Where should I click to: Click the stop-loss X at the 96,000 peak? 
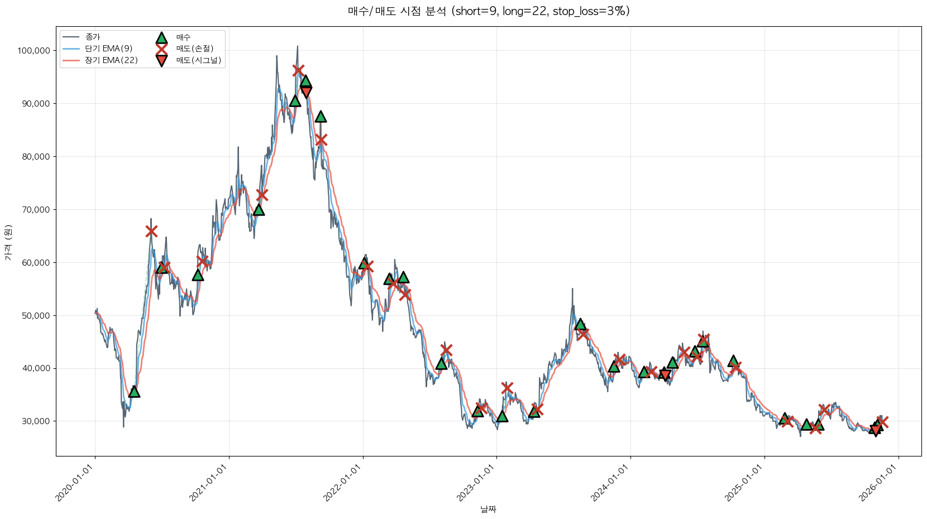[x=298, y=70]
